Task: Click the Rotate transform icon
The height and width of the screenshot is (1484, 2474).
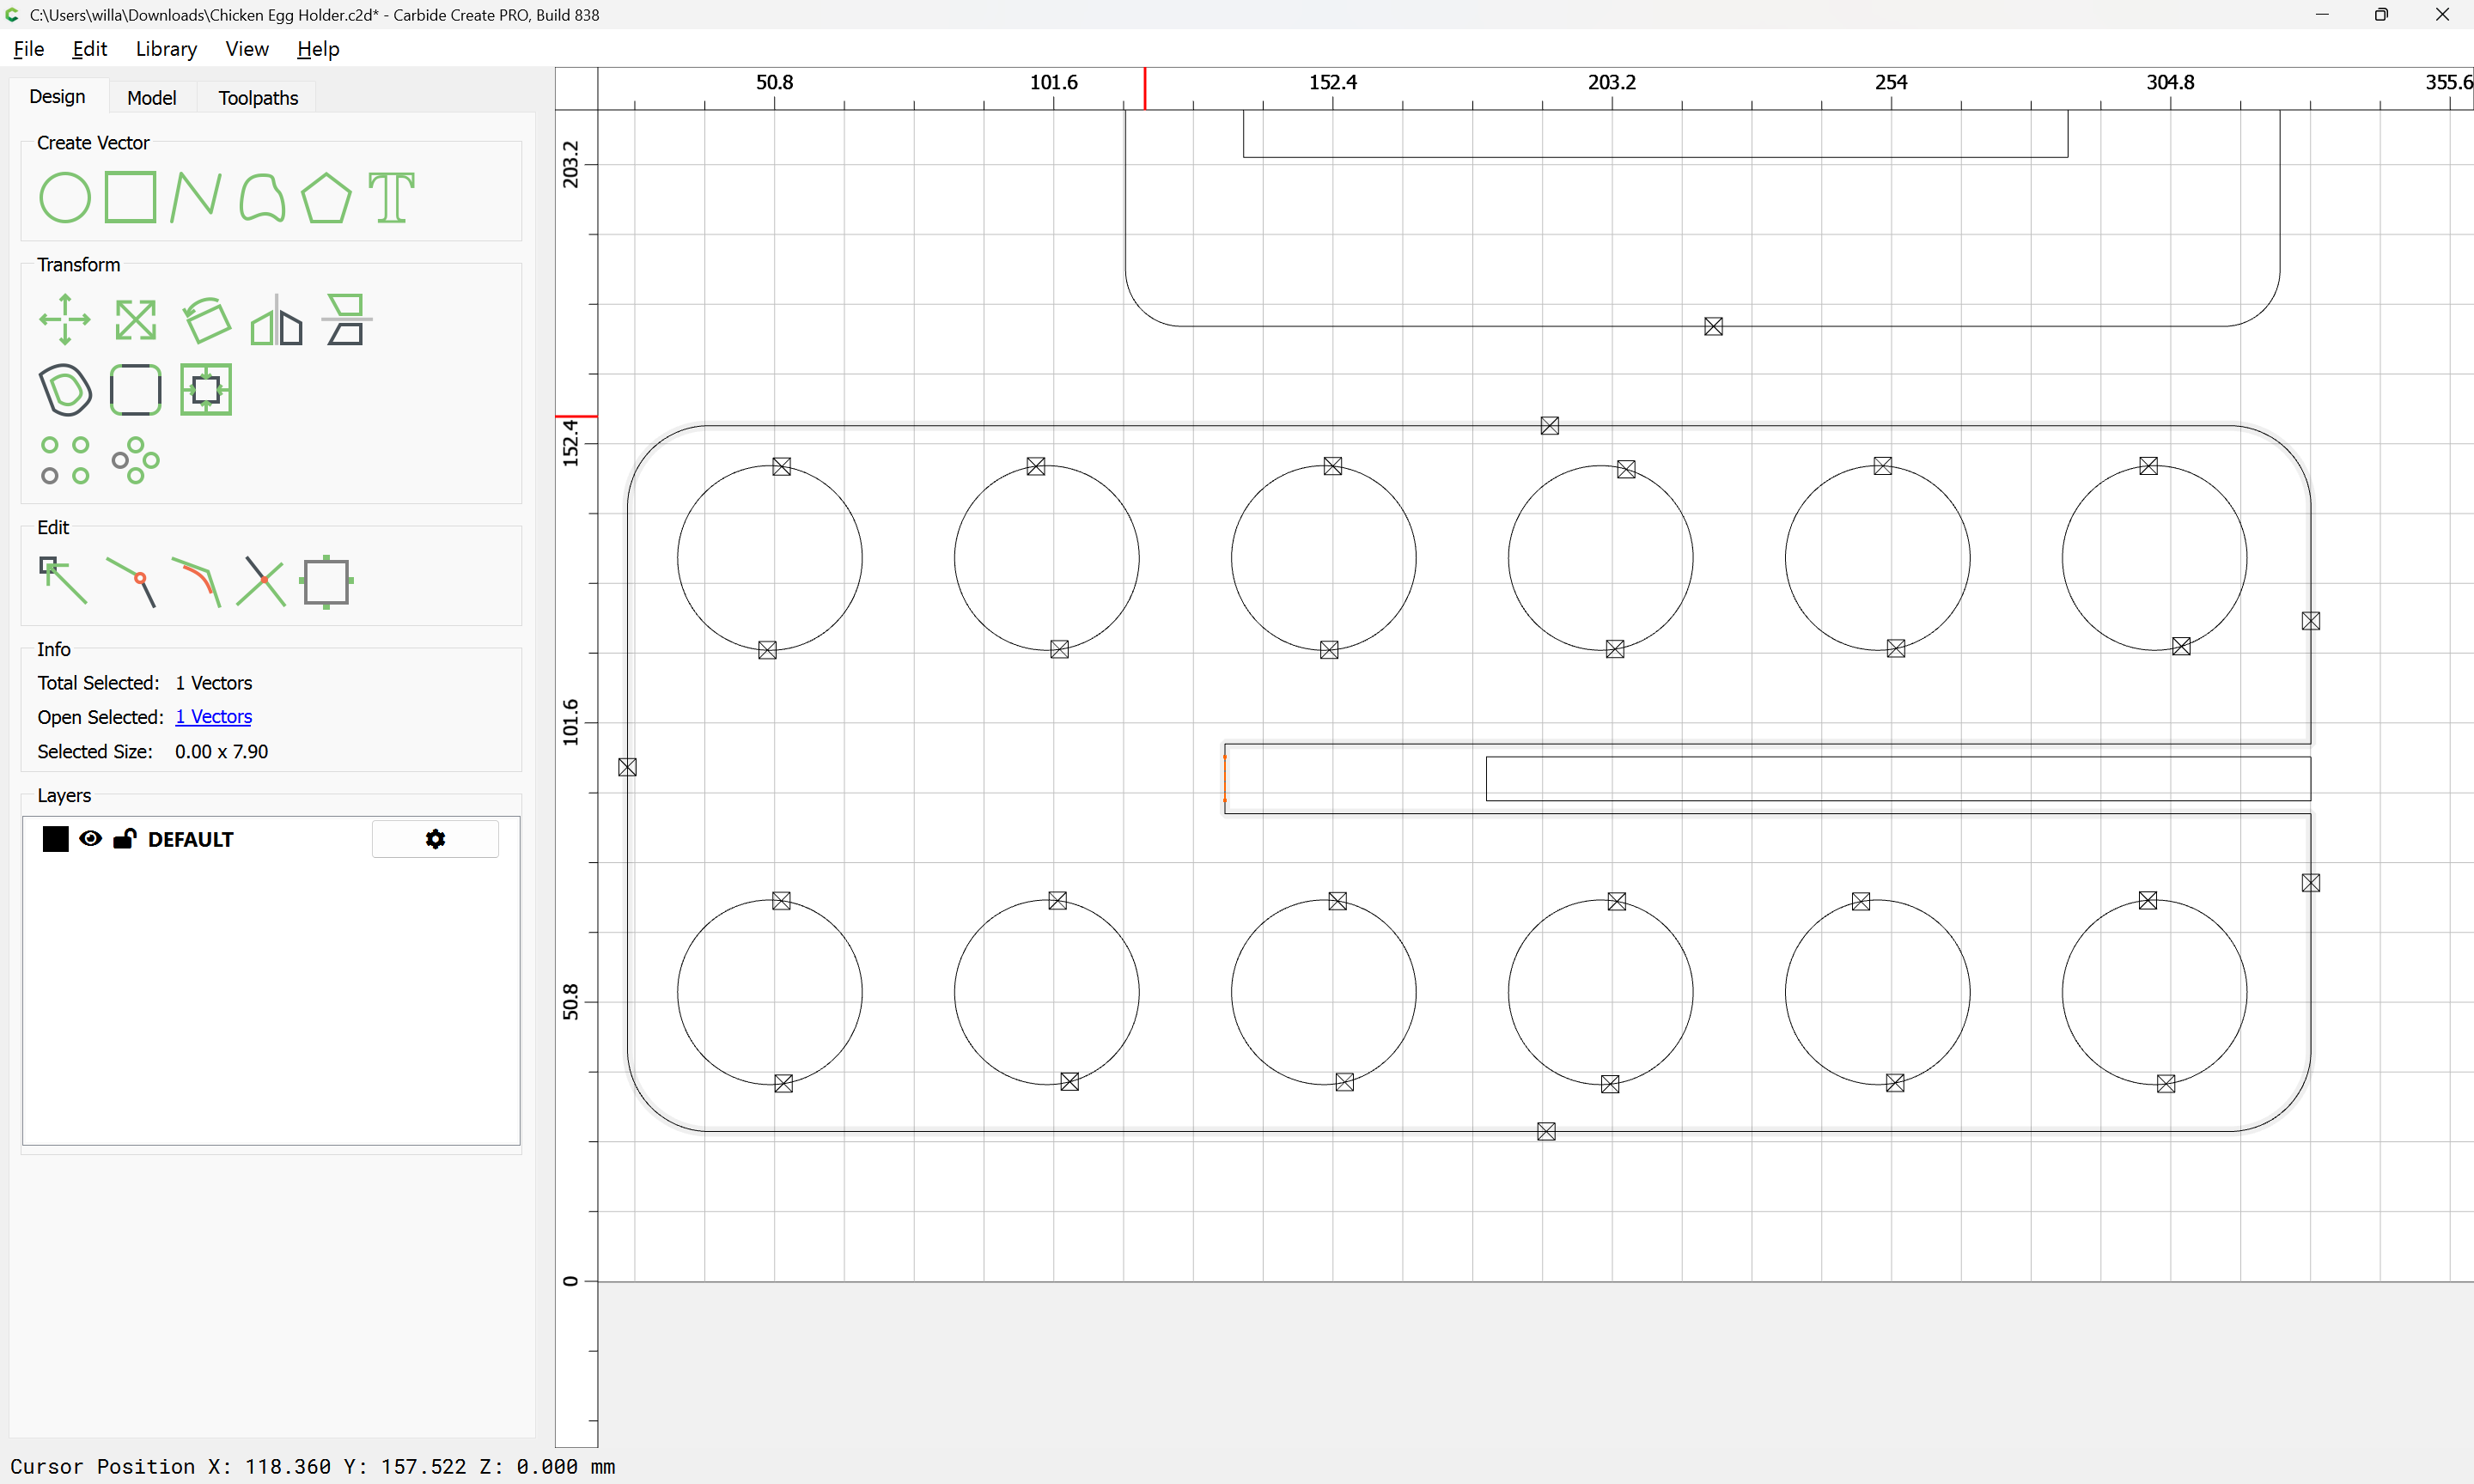Action: coord(207,320)
